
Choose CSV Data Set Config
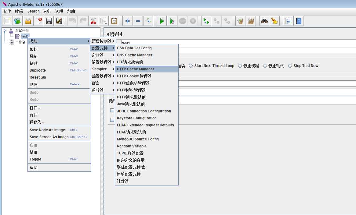[147, 48]
